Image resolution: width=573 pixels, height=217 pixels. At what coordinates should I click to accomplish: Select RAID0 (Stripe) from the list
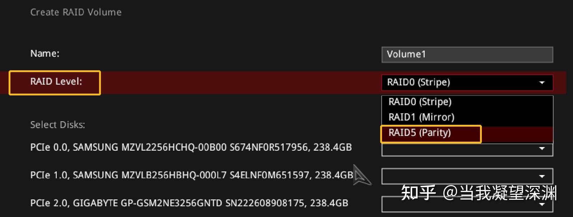pos(420,102)
